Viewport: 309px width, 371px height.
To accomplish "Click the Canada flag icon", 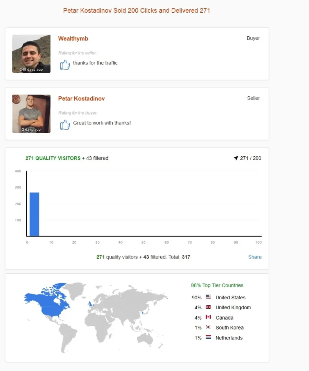I will coord(208,317).
